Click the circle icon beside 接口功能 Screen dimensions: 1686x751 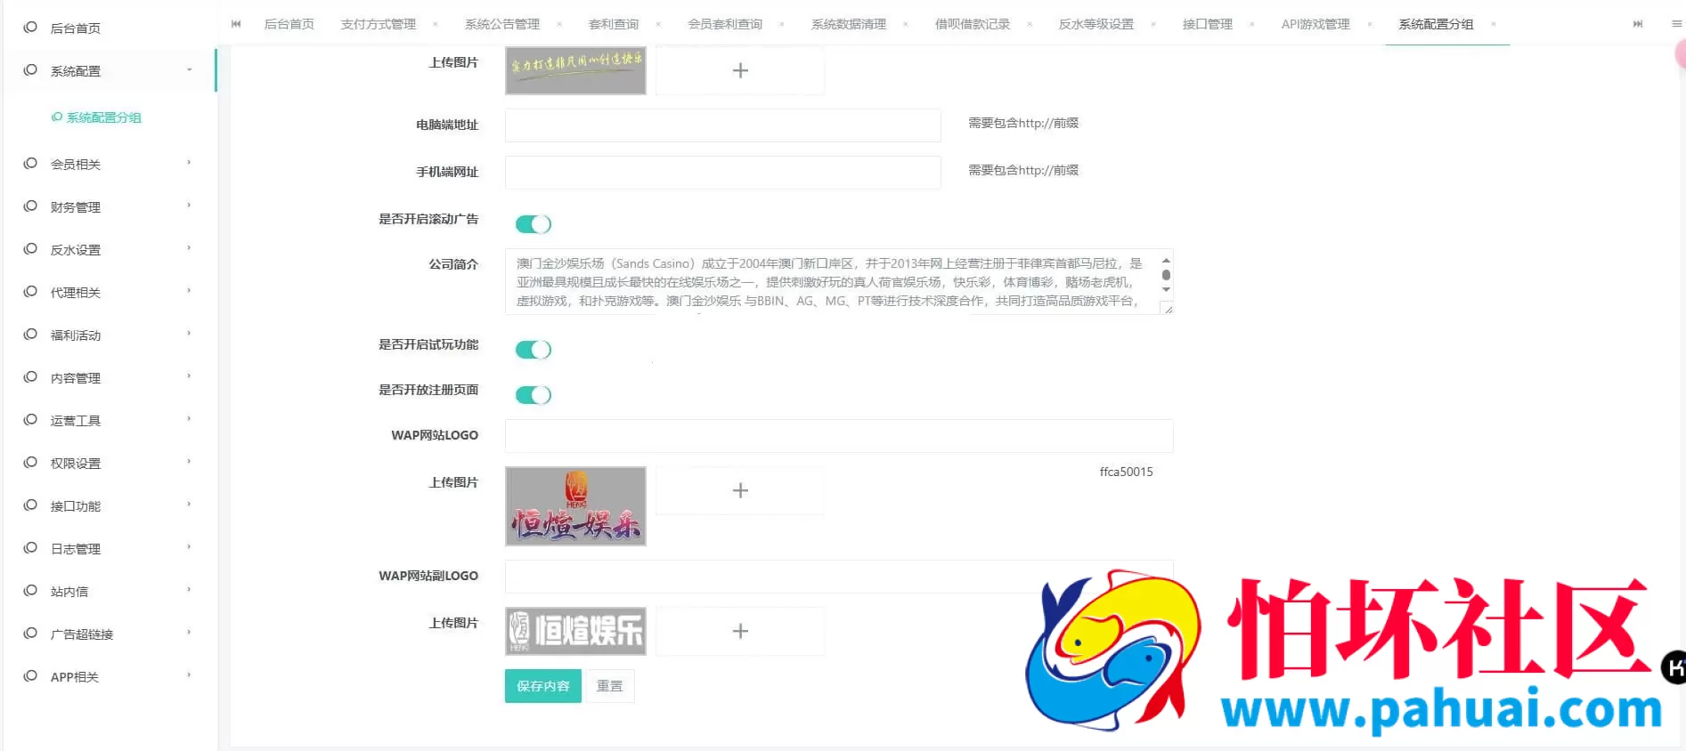coord(30,505)
